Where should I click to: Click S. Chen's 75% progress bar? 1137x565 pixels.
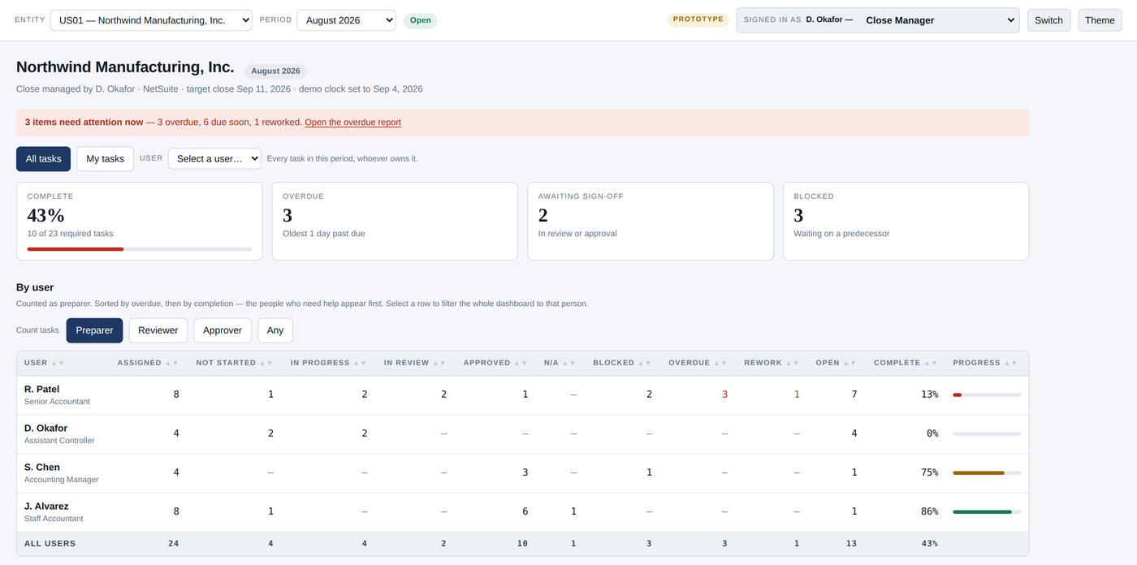(987, 472)
